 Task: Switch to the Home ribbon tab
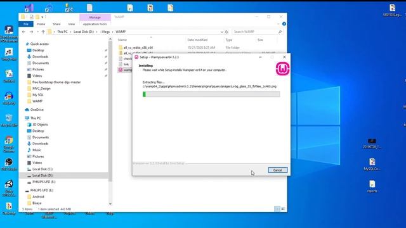click(41, 24)
